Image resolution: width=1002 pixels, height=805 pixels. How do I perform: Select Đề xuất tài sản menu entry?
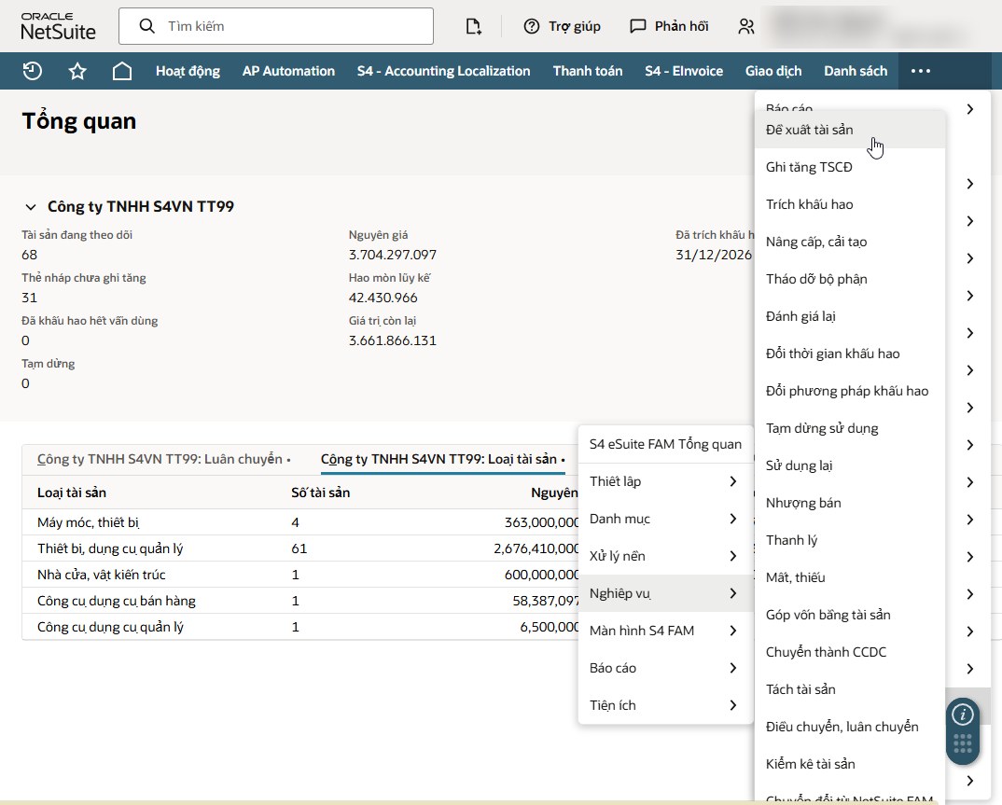click(849, 130)
